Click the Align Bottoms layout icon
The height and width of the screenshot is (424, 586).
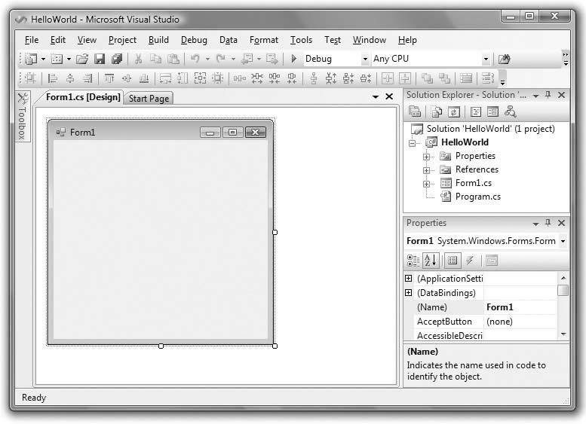(144, 78)
